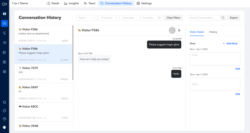Open the chat bubble sidebar icon
The height and width of the screenshot is (133, 250).
coord(4,111)
